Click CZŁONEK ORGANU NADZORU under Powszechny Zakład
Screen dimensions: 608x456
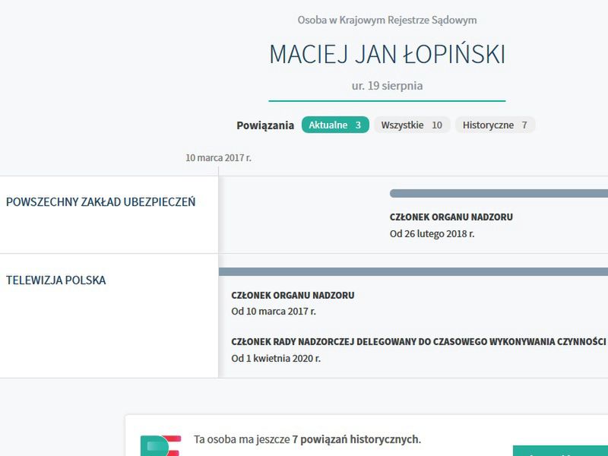451,217
